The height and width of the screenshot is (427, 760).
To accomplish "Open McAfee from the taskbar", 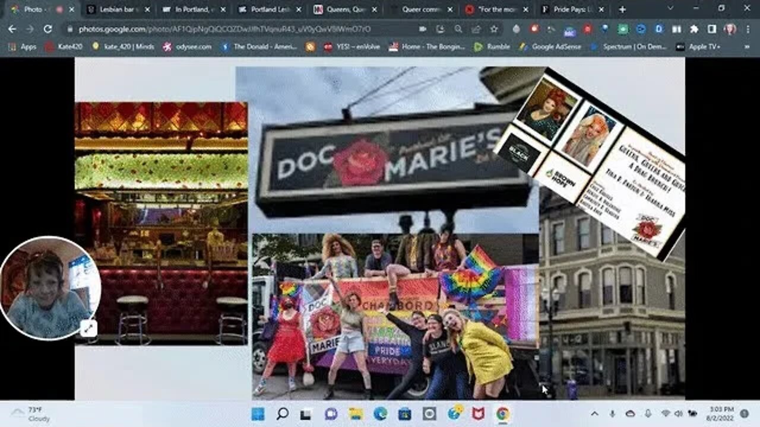I will pyautogui.click(x=478, y=413).
